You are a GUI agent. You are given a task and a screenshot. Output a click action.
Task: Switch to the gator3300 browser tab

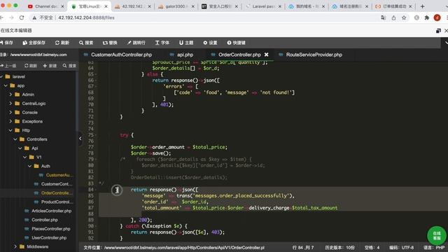pos(176,6)
